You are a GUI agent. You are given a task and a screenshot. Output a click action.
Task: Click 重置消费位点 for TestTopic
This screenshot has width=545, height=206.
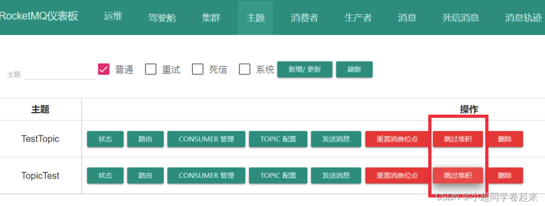[x=397, y=139]
